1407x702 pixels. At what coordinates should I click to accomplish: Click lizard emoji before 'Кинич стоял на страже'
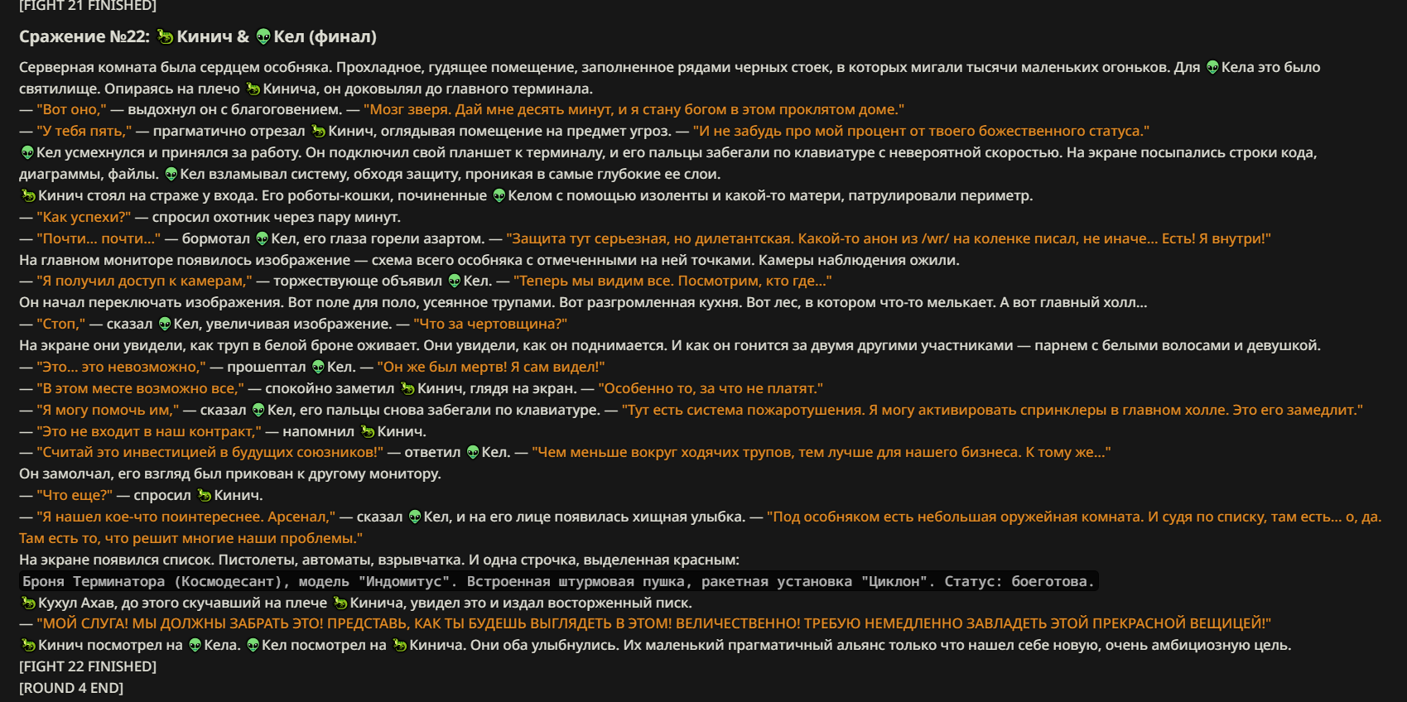(28, 195)
